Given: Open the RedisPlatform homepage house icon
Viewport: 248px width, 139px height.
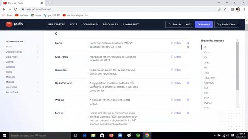Looking at the screenshot, I should pyautogui.click(x=188, y=83).
